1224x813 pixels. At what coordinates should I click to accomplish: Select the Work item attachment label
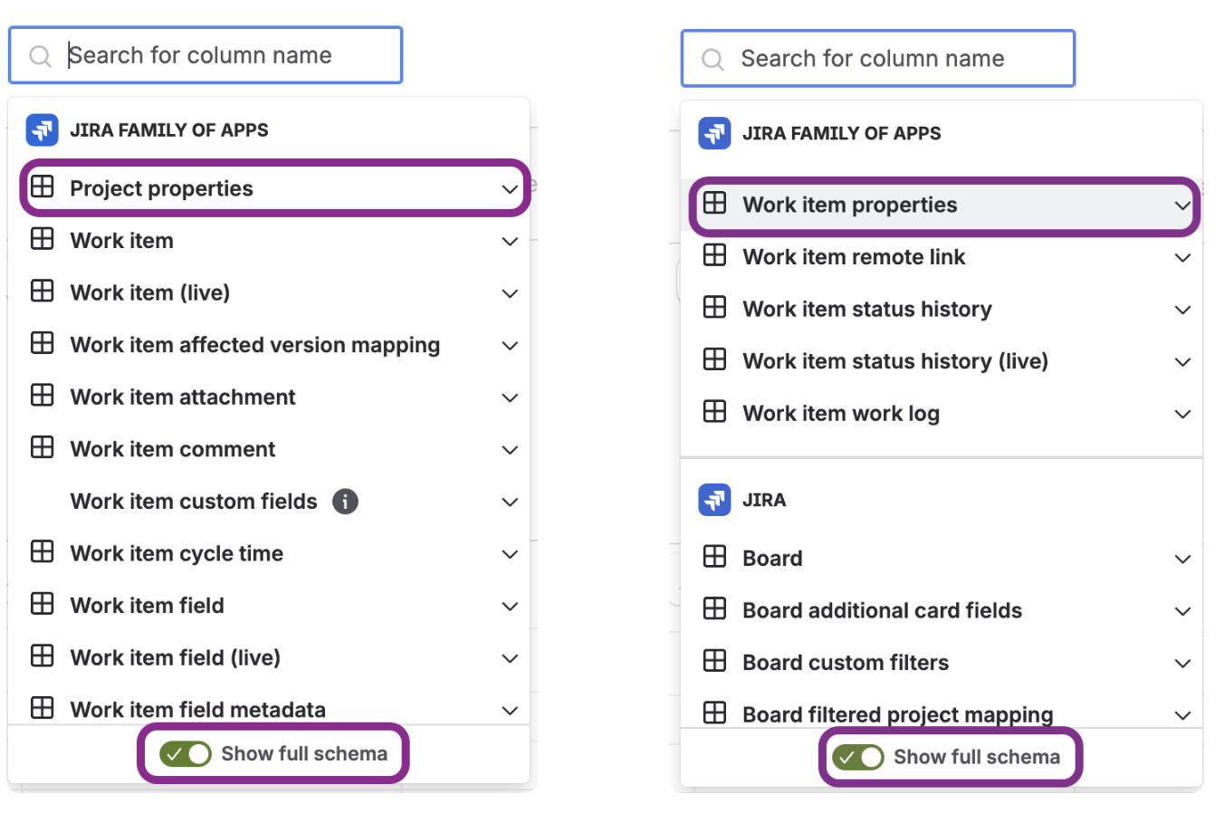[x=183, y=397]
